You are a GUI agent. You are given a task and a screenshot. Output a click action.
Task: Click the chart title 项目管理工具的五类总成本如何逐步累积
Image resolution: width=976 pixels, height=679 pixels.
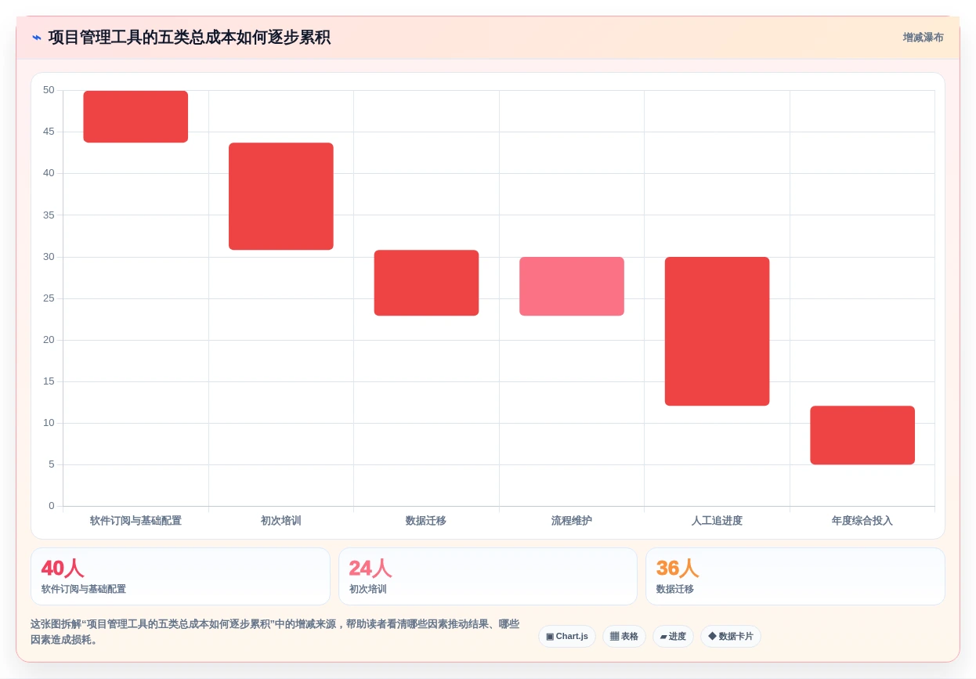click(x=190, y=38)
